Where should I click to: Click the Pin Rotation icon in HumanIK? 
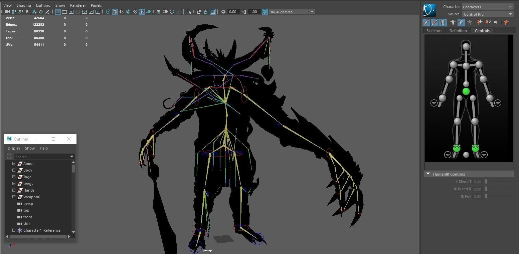click(488, 22)
